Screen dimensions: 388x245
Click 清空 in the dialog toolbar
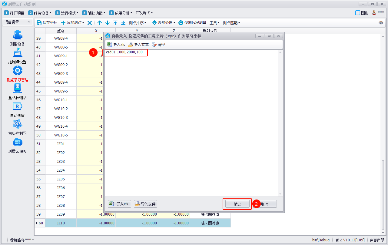pyautogui.click(x=158, y=45)
